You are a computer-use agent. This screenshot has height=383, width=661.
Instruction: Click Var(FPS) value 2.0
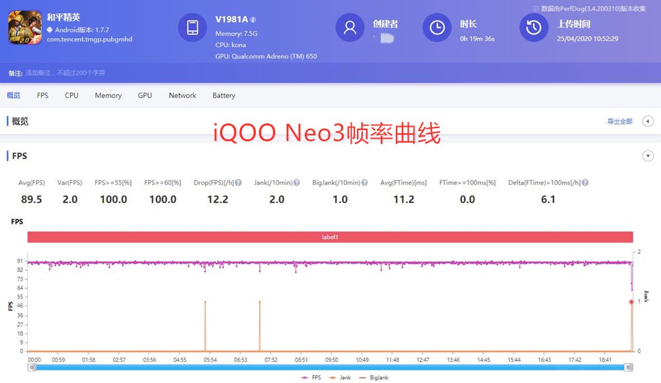[70, 199]
